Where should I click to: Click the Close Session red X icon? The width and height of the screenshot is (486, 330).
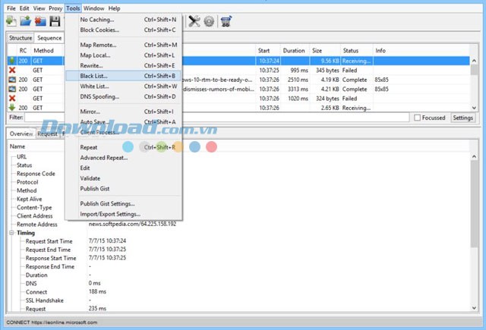pos(40,22)
